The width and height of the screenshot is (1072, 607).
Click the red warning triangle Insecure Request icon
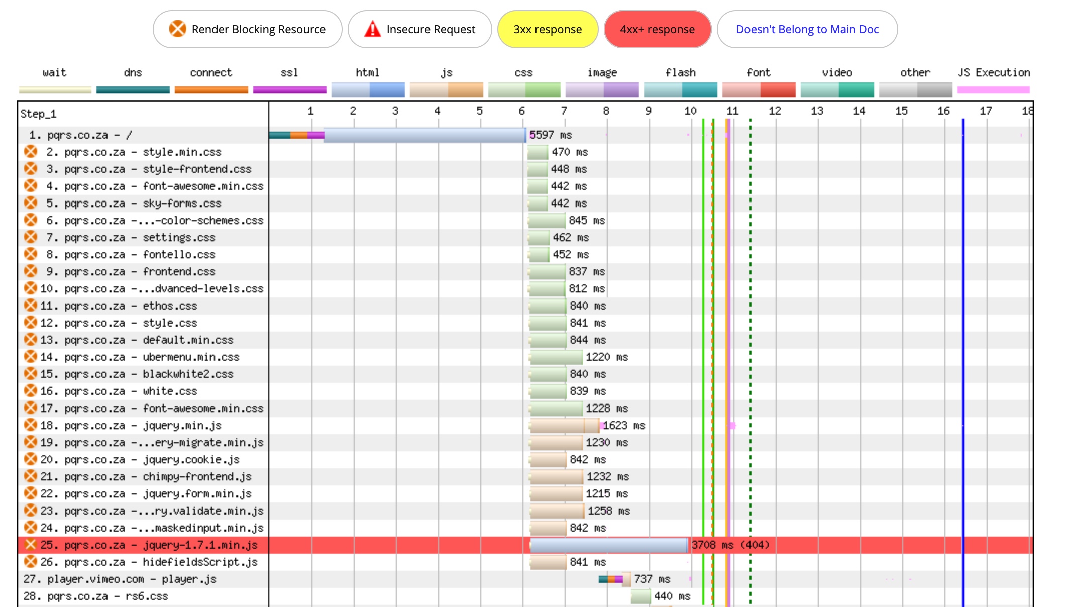372,29
